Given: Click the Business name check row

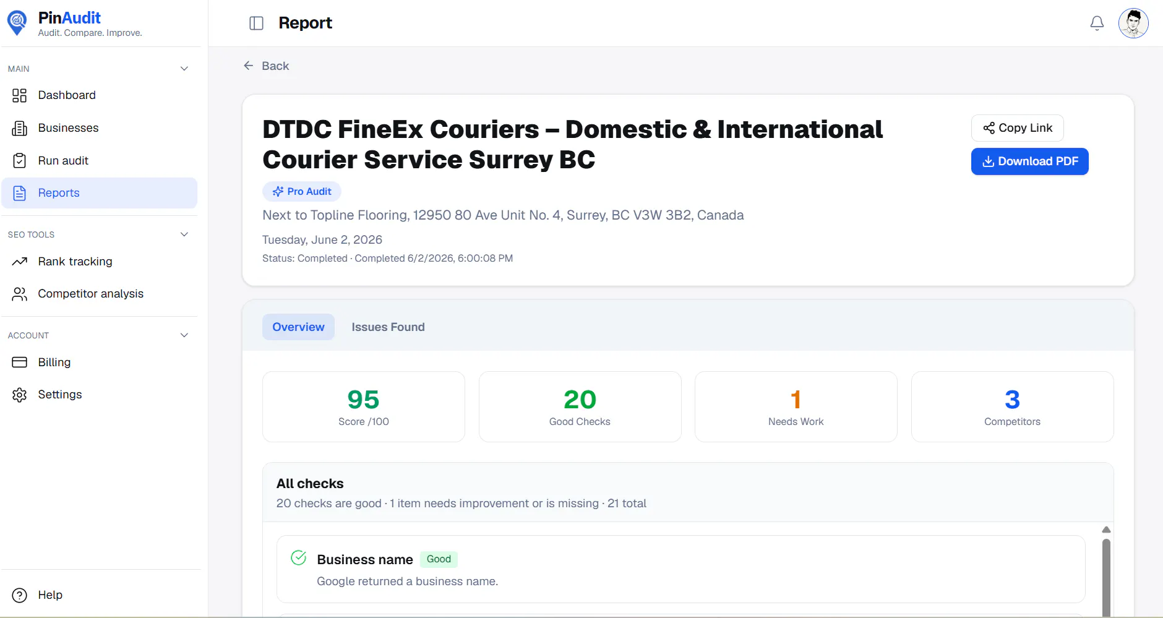Looking at the screenshot, I should click(x=681, y=569).
